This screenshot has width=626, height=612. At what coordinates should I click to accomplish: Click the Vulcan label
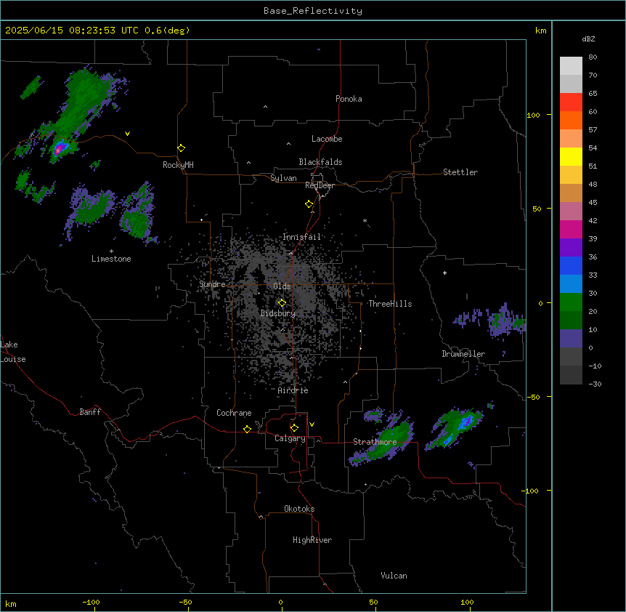coord(394,576)
